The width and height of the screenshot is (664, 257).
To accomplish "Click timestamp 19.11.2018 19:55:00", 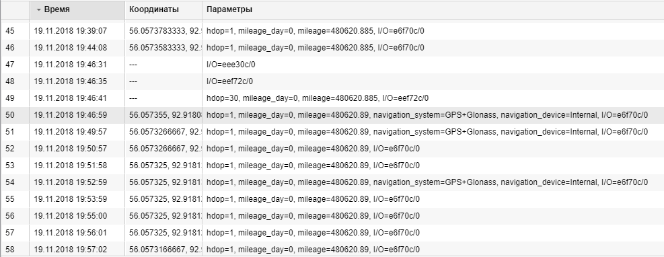I will tap(70, 215).
